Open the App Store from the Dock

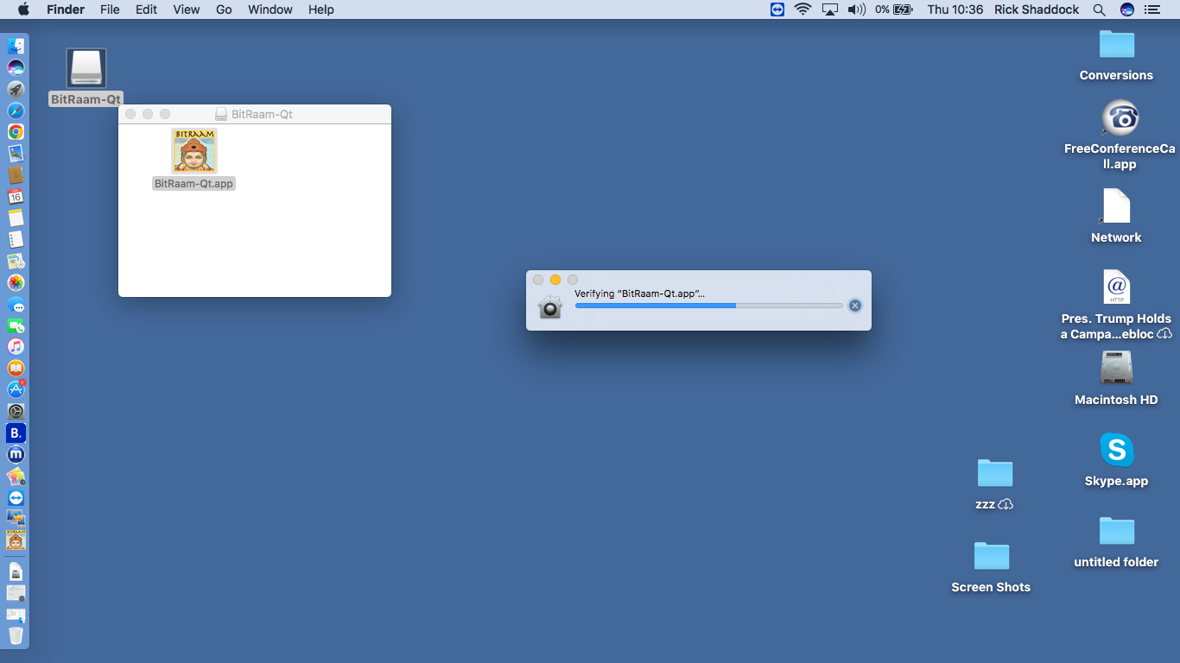16,390
